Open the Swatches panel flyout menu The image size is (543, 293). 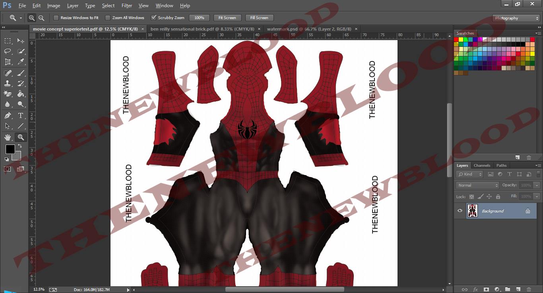point(538,33)
